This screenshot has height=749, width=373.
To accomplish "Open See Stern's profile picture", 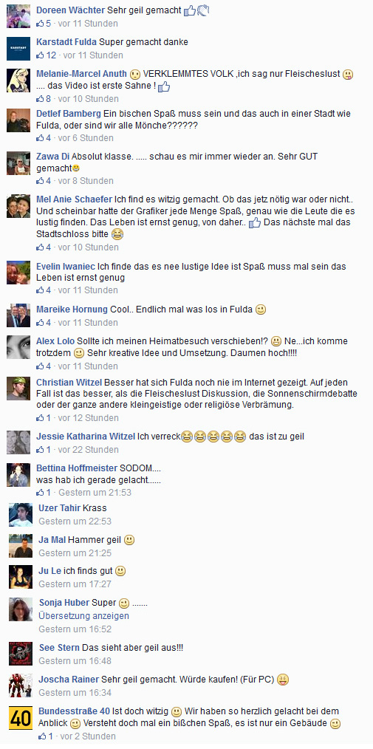I will click(21, 654).
